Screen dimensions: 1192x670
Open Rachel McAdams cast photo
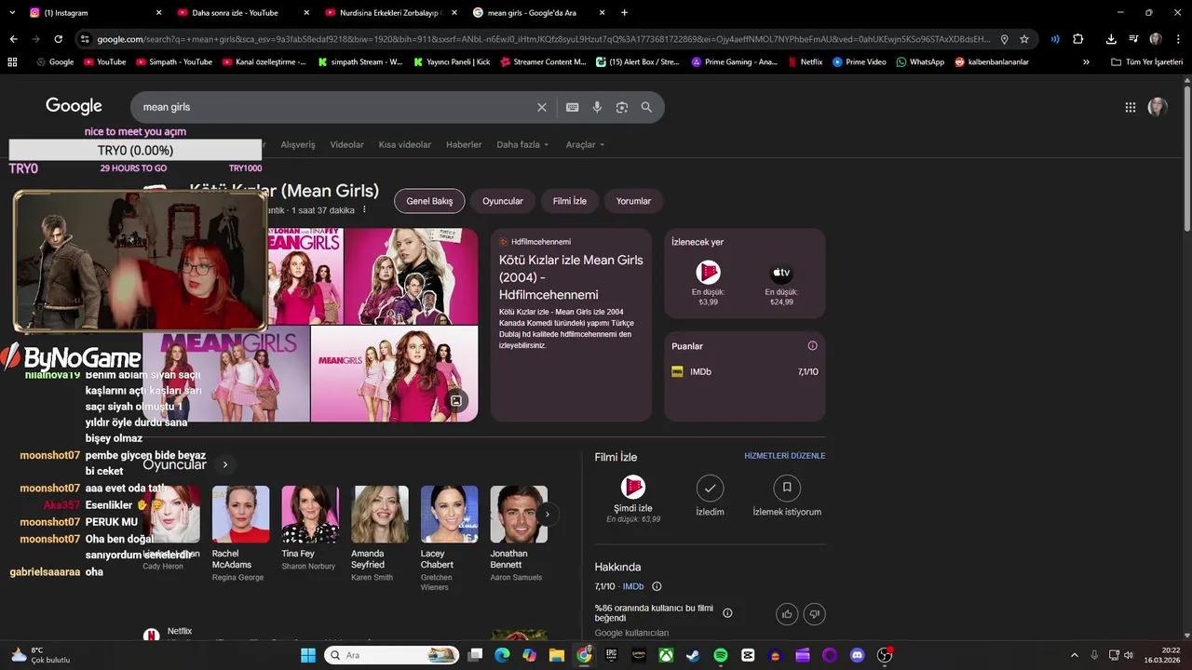click(240, 514)
